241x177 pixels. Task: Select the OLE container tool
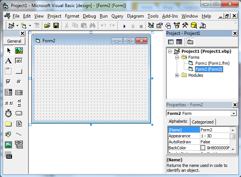8,155
